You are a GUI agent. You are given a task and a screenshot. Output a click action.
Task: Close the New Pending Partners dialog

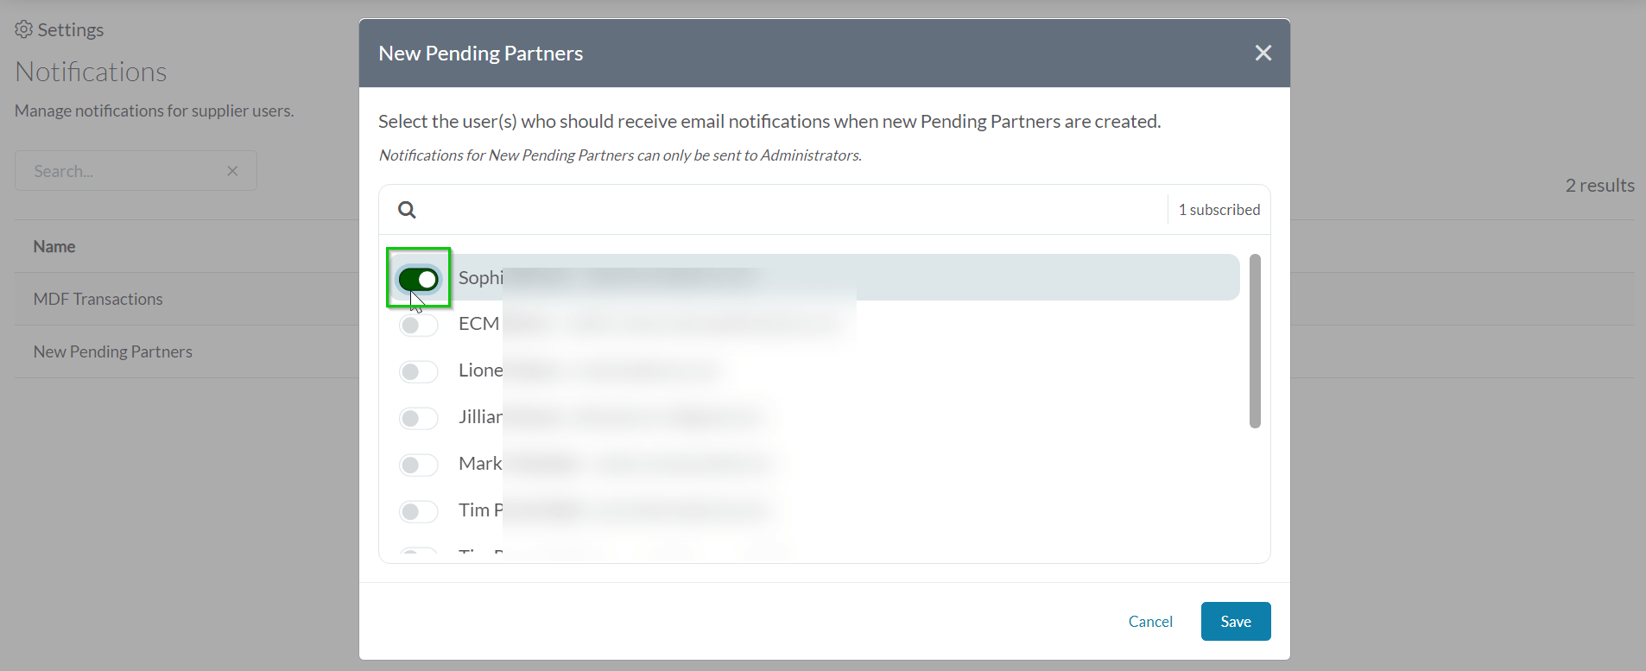pos(1263,53)
